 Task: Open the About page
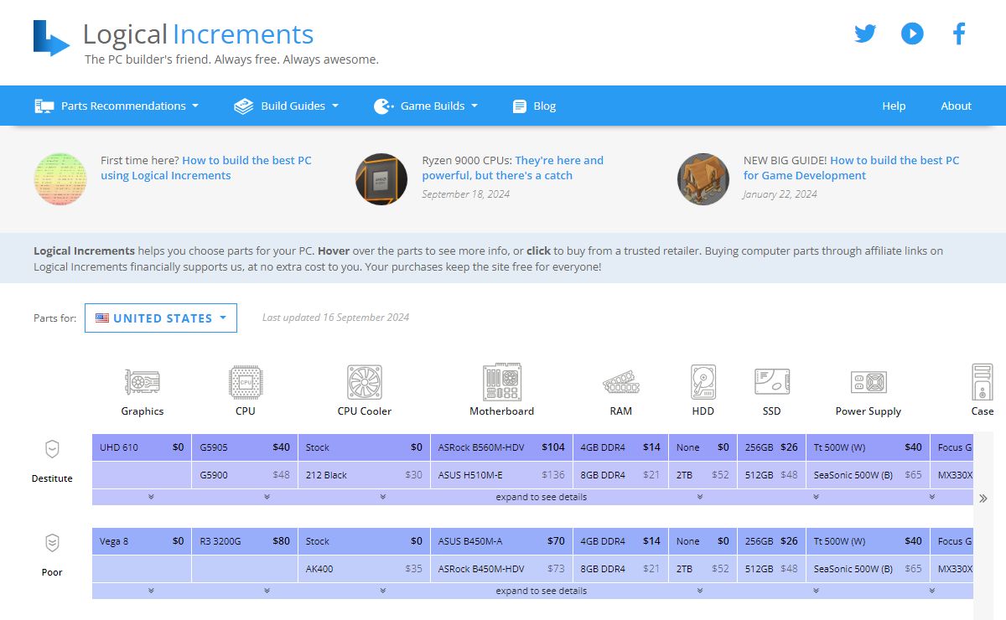click(x=956, y=106)
